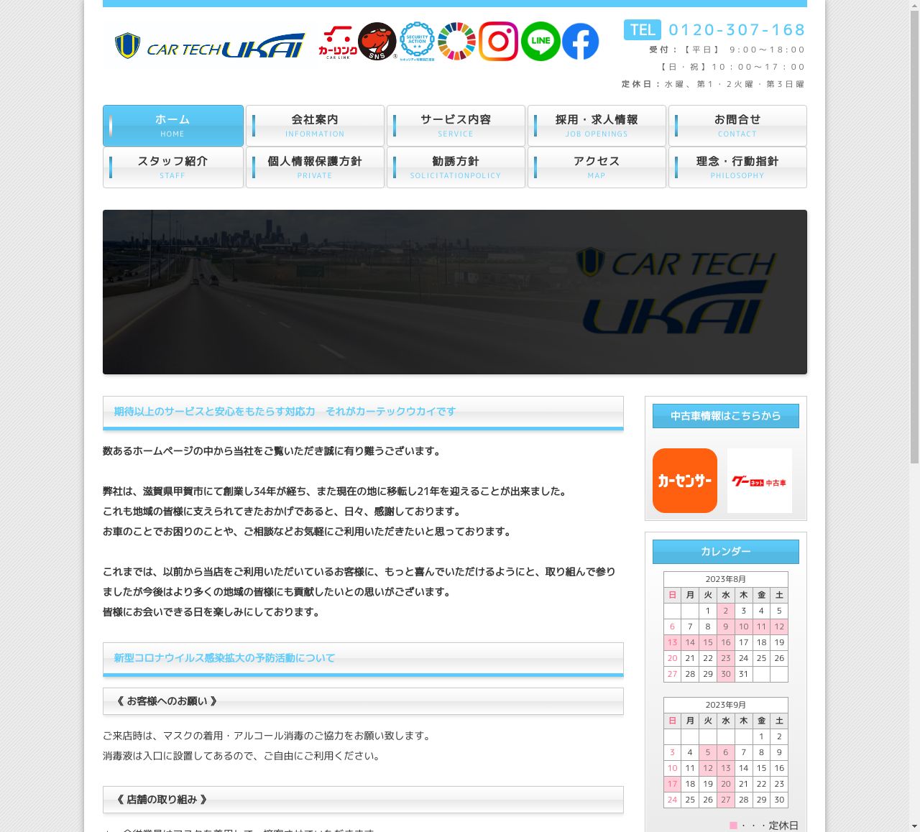This screenshot has height=832, width=920.
Task: Open the Carsensor used car banner
Action: click(x=684, y=481)
